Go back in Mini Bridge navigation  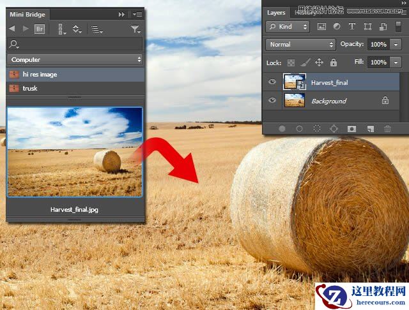pyautogui.click(x=12, y=28)
